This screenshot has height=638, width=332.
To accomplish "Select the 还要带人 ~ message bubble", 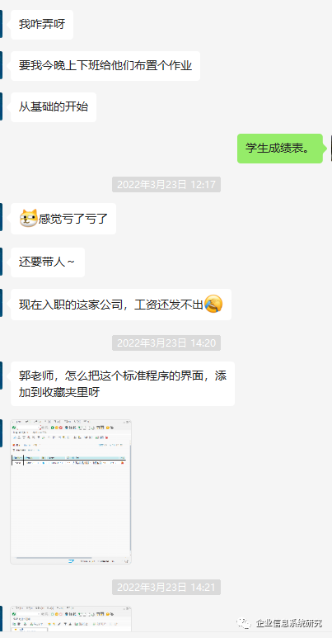I will tap(48, 262).
